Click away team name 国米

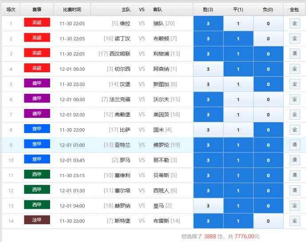[158, 130]
